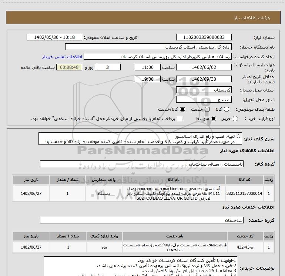Click the ماه unit cell
This screenshot has width=285, height=276.
coord(104,247)
